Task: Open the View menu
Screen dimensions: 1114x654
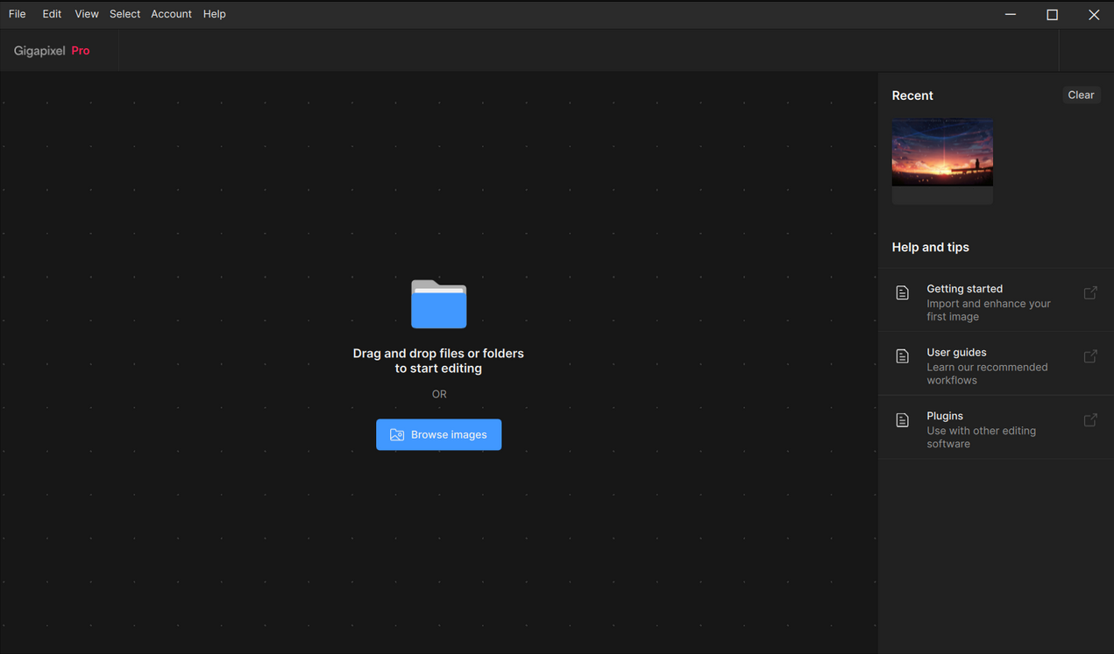Action: (86, 14)
